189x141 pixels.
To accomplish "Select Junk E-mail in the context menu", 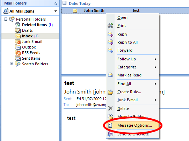I will click(133, 100).
